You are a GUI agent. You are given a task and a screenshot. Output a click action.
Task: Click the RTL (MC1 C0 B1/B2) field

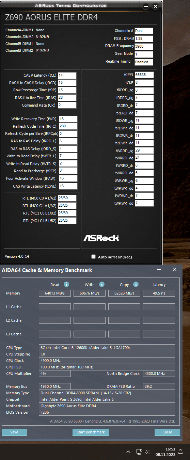(67, 213)
